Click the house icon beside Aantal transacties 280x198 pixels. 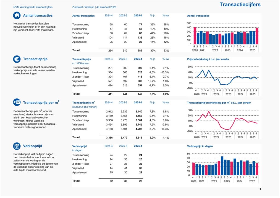click(x=17, y=15)
